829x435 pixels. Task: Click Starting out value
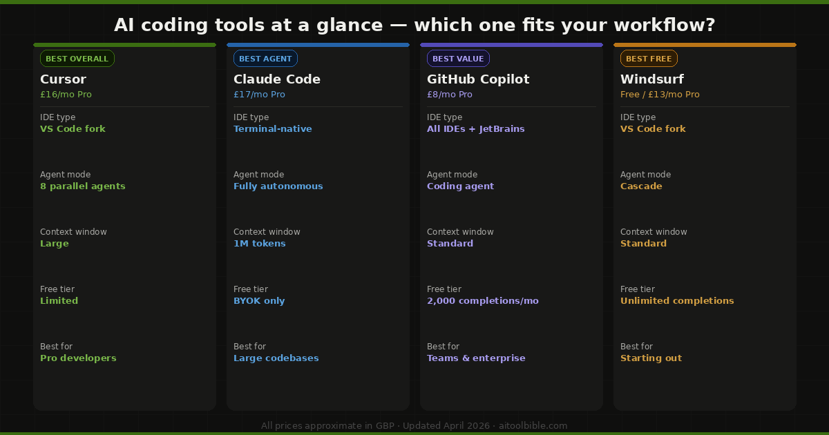(x=651, y=358)
